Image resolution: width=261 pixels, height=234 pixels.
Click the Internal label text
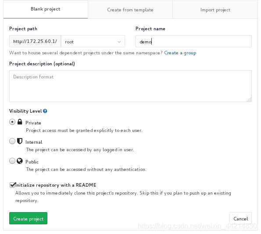point(34,142)
